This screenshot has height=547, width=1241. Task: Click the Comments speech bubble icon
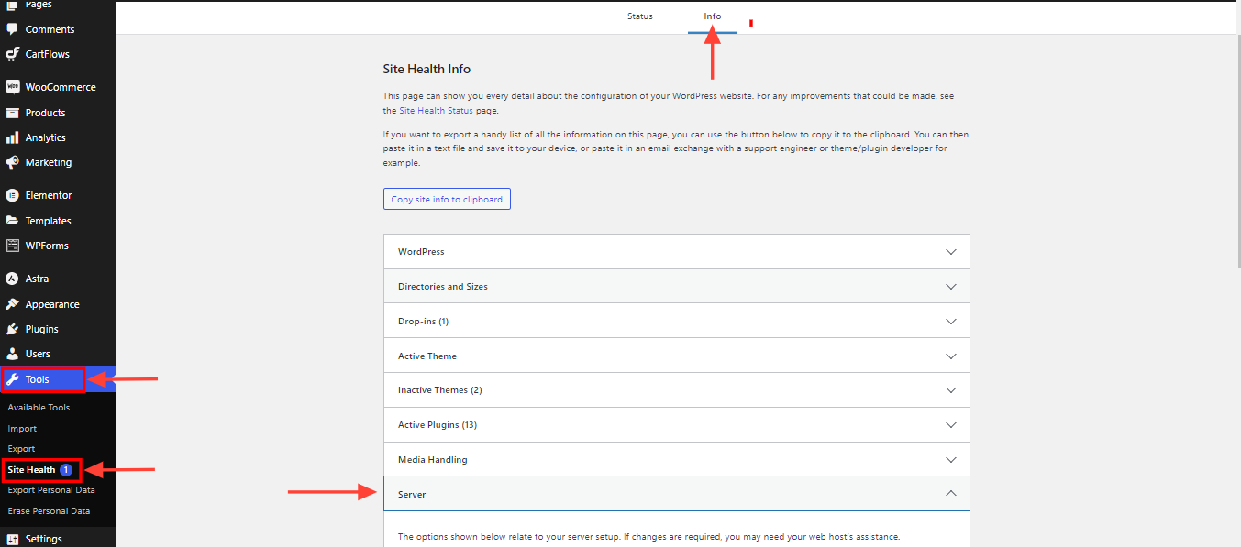pos(12,29)
